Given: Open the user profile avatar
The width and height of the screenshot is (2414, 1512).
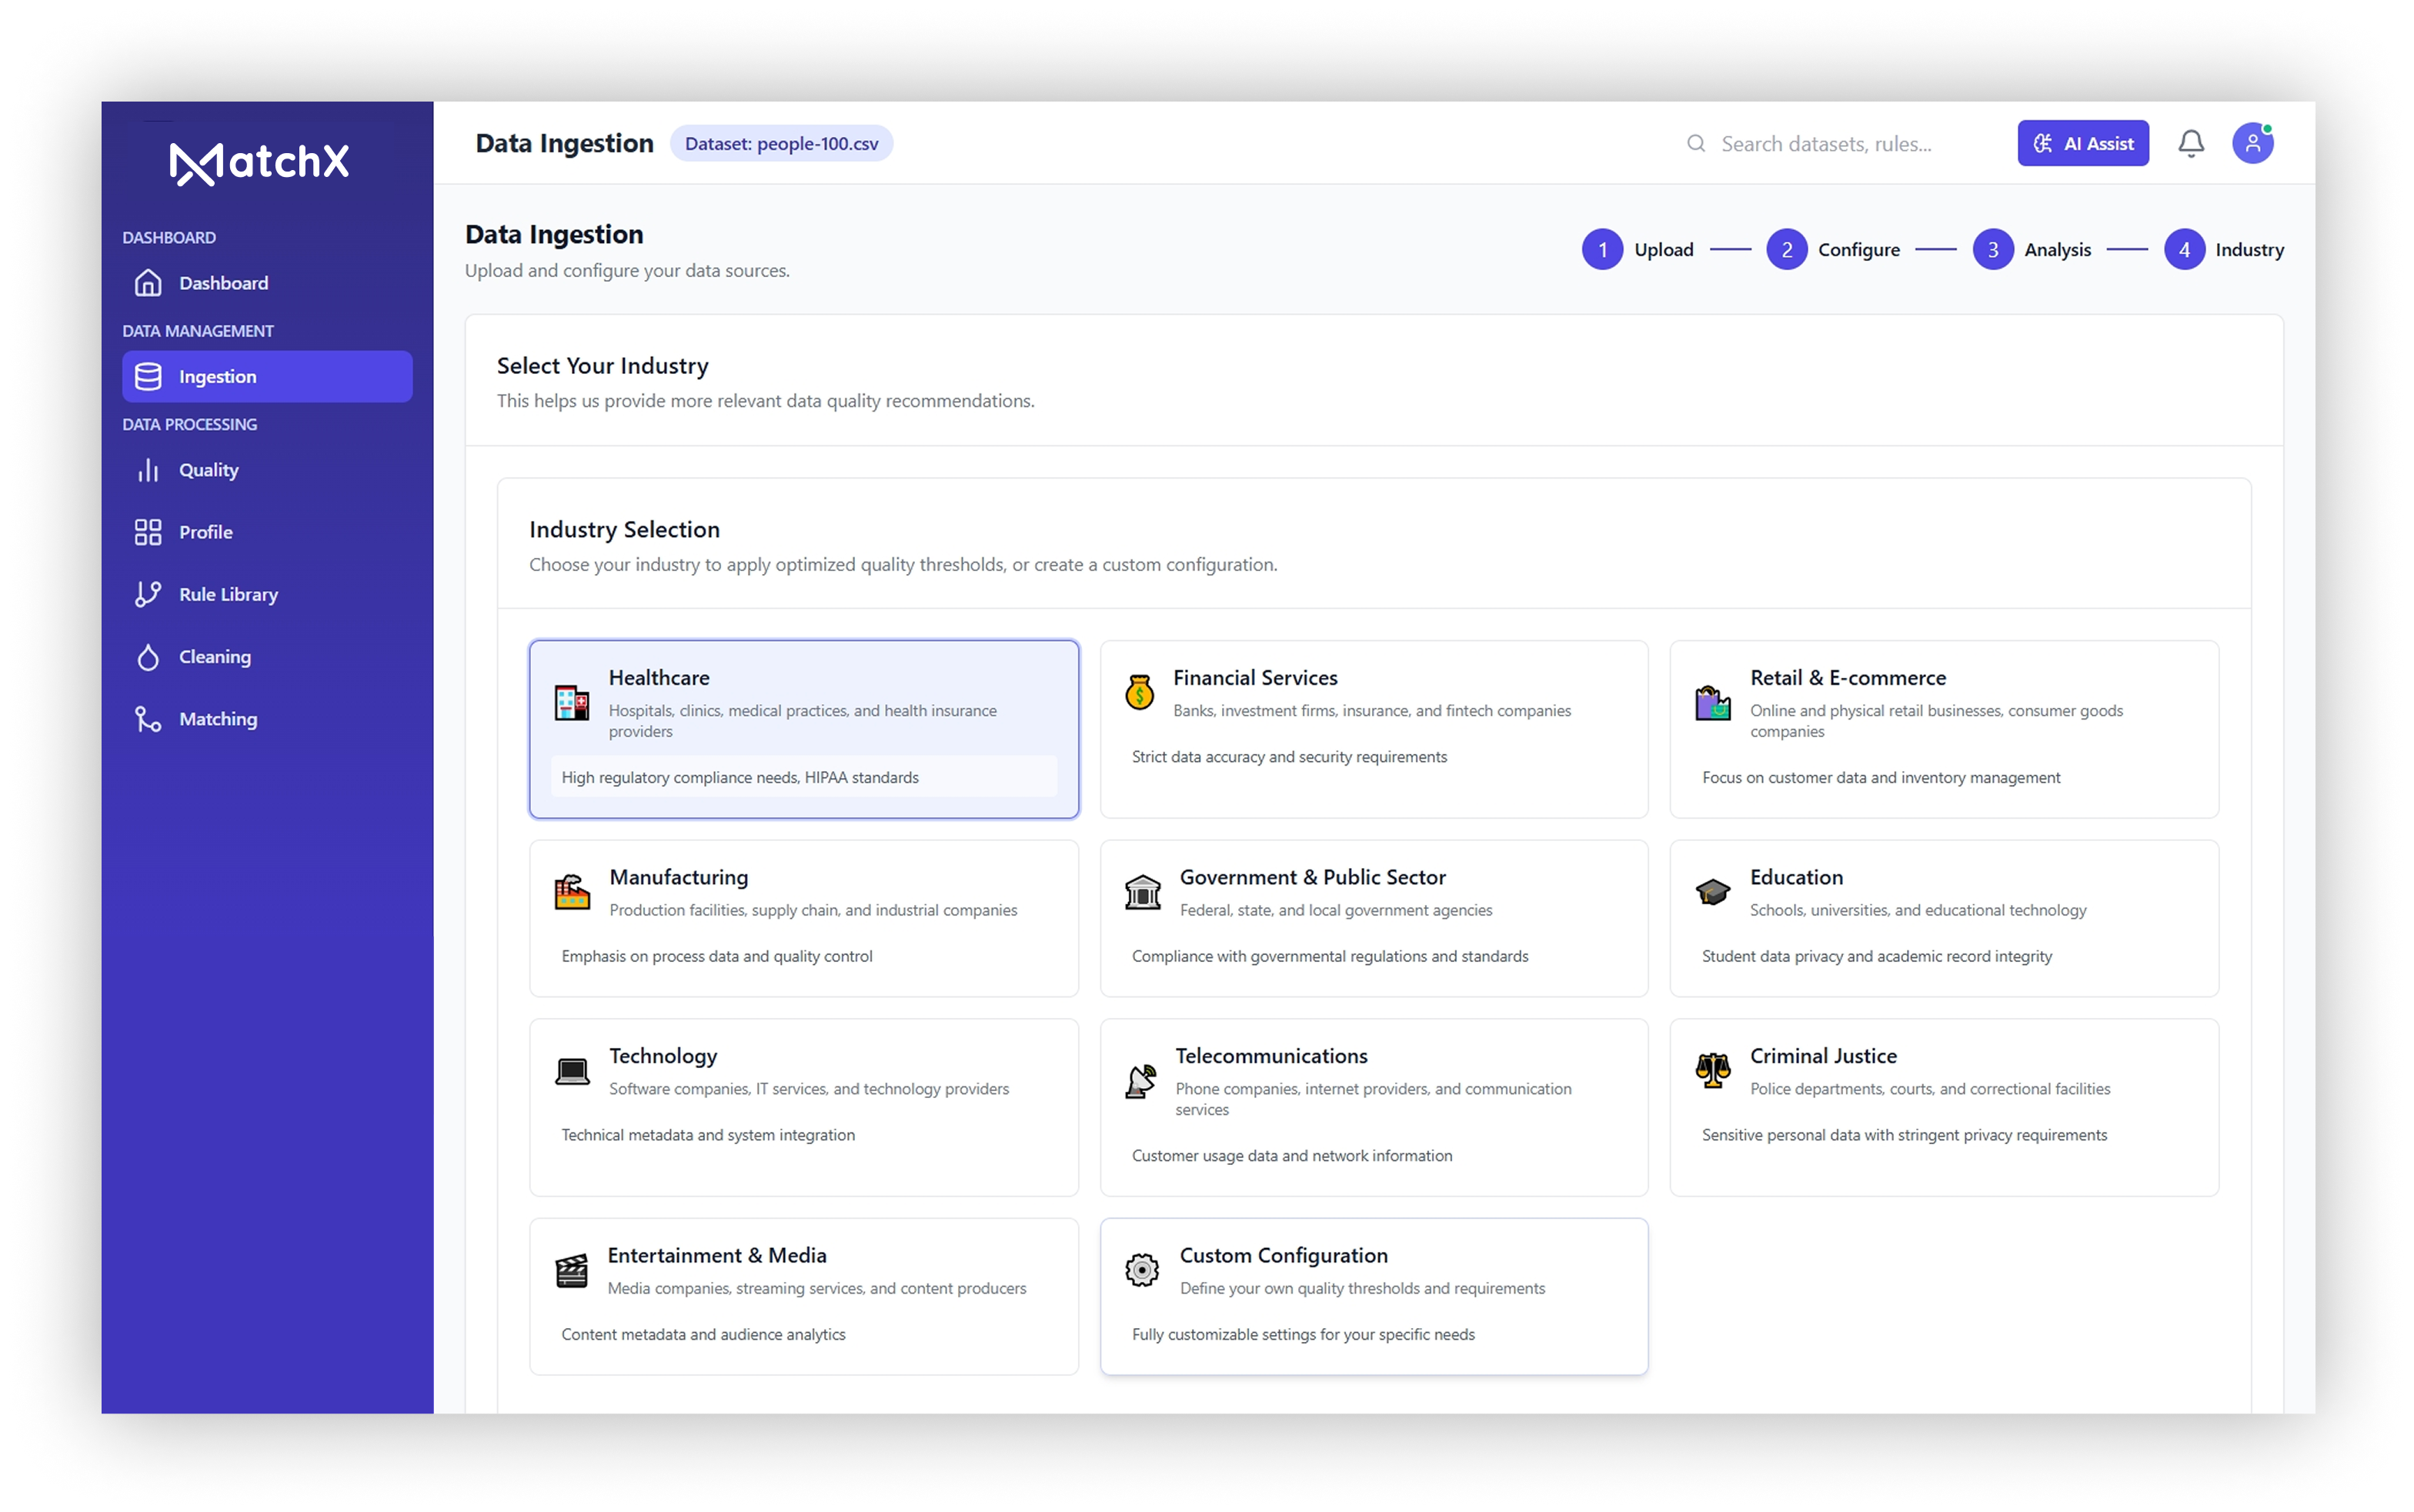Looking at the screenshot, I should (2252, 143).
